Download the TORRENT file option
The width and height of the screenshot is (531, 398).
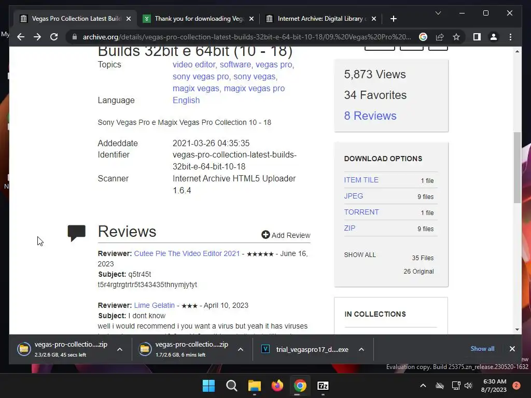click(x=361, y=212)
